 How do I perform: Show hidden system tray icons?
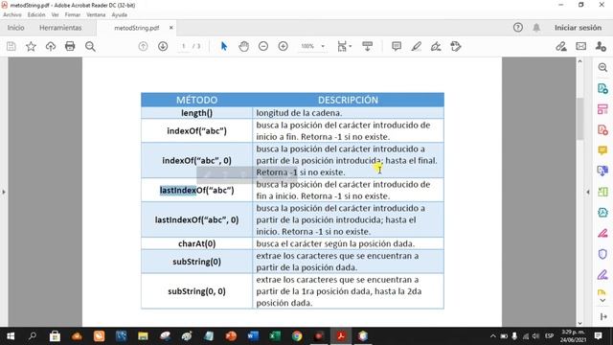click(493, 336)
